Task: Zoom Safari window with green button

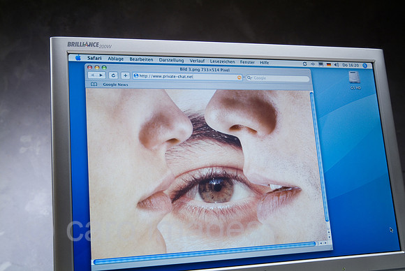Action: [x=104, y=68]
